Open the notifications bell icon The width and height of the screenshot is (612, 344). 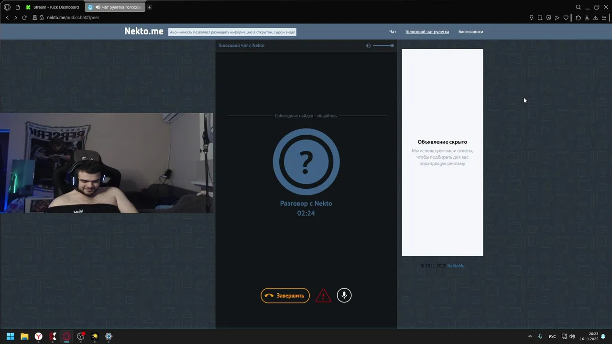[x=603, y=336]
